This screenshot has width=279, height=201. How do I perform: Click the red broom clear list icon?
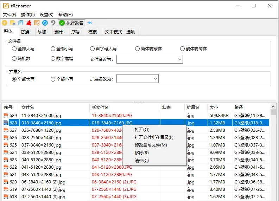click(29, 23)
